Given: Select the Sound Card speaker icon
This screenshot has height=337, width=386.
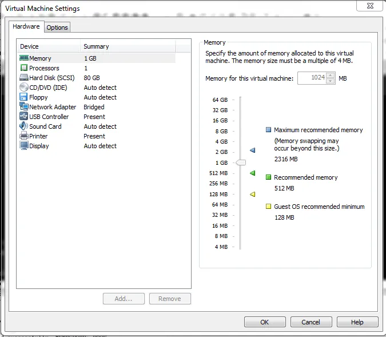Looking at the screenshot, I should [x=23, y=126].
